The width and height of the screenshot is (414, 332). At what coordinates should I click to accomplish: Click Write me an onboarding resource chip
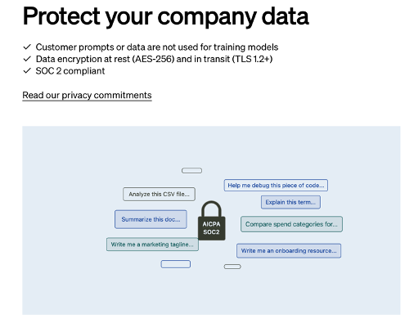[x=289, y=251]
